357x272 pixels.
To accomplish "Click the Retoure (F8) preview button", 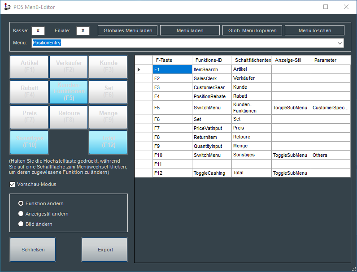I will pyautogui.click(x=69, y=117).
